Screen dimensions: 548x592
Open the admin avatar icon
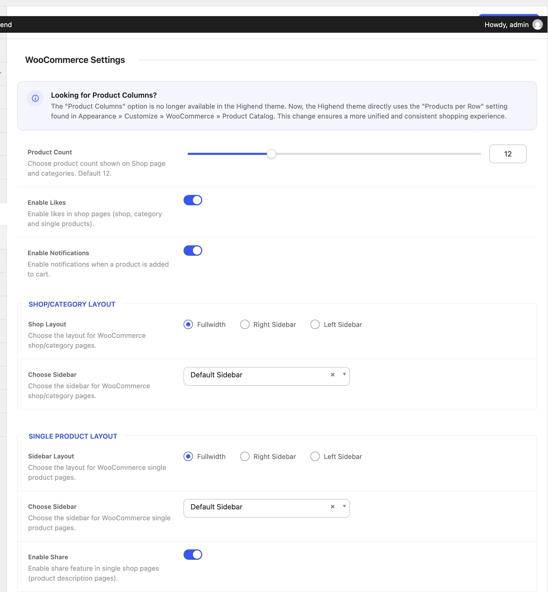537,25
